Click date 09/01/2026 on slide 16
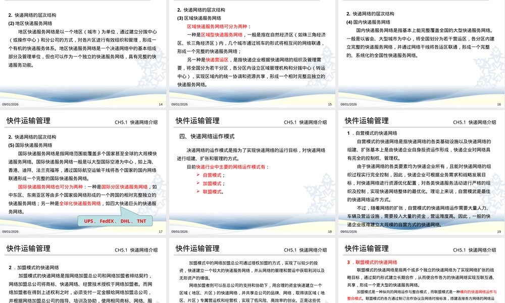 (x=348, y=105)
